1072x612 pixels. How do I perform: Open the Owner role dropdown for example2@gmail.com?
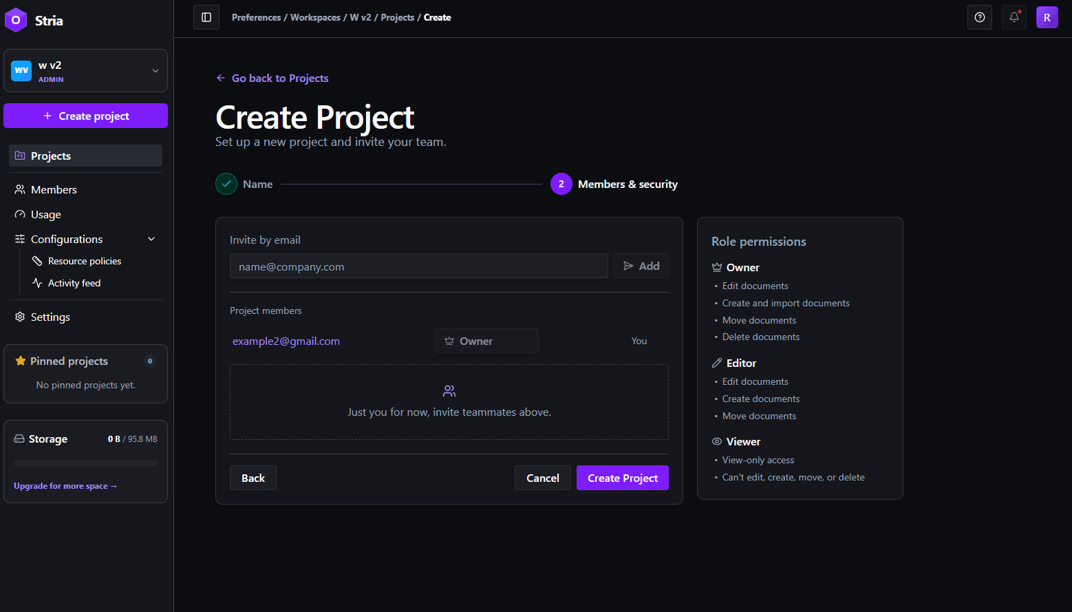(487, 341)
